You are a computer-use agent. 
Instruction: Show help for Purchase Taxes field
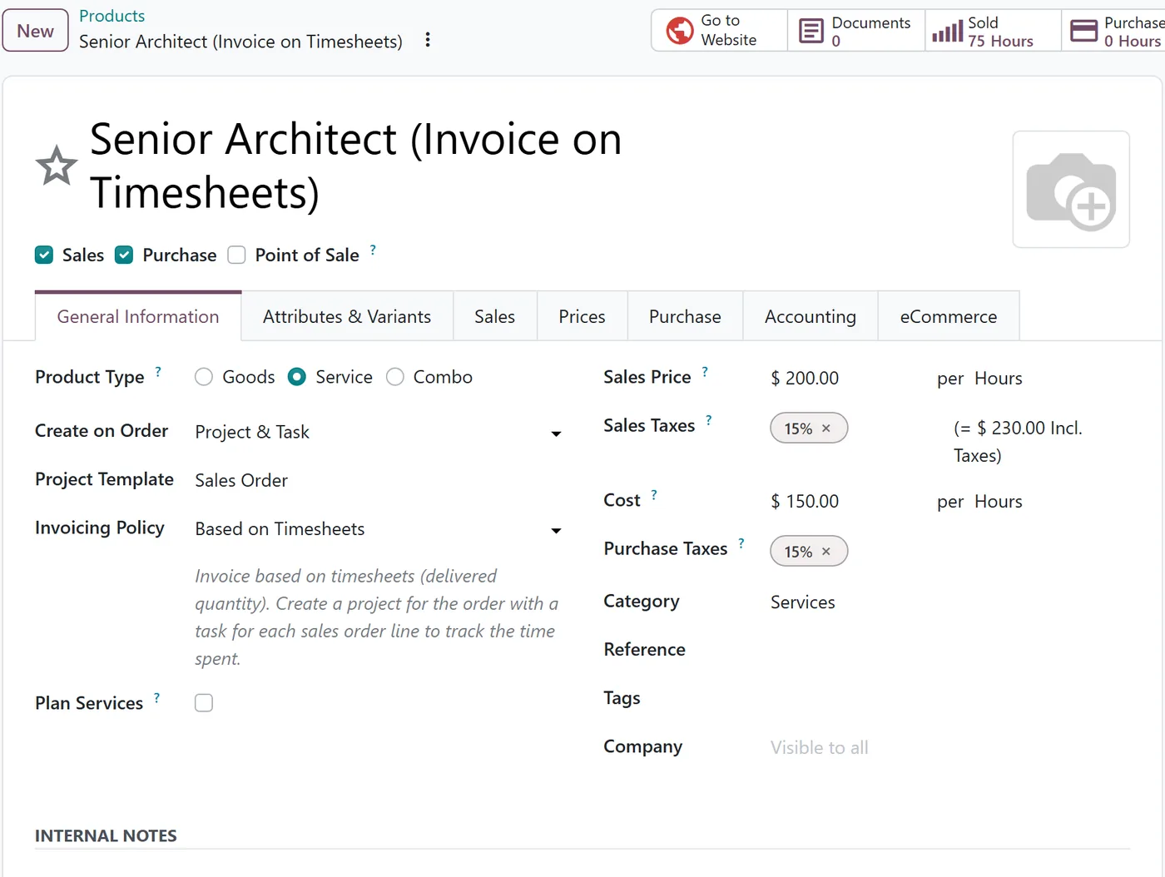741,543
